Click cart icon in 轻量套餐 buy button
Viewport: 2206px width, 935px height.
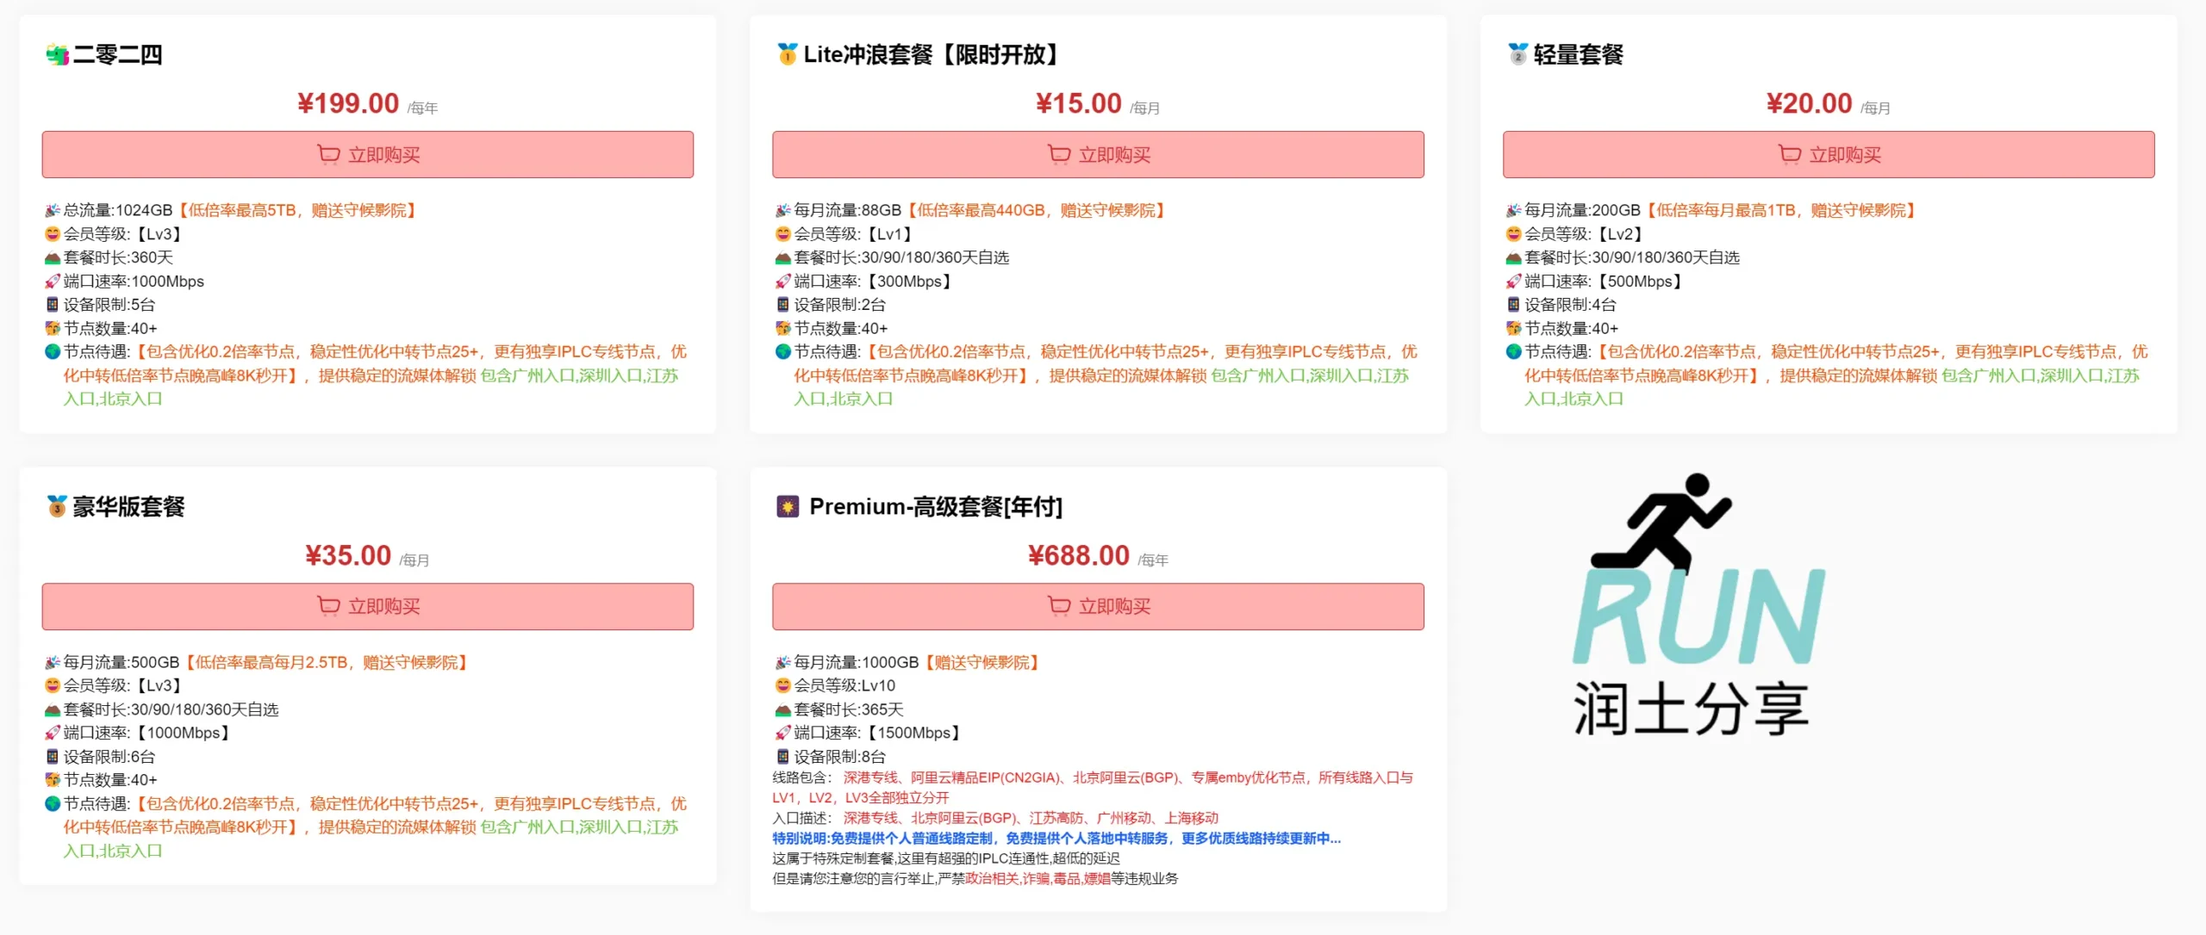tap(1790, 155)
